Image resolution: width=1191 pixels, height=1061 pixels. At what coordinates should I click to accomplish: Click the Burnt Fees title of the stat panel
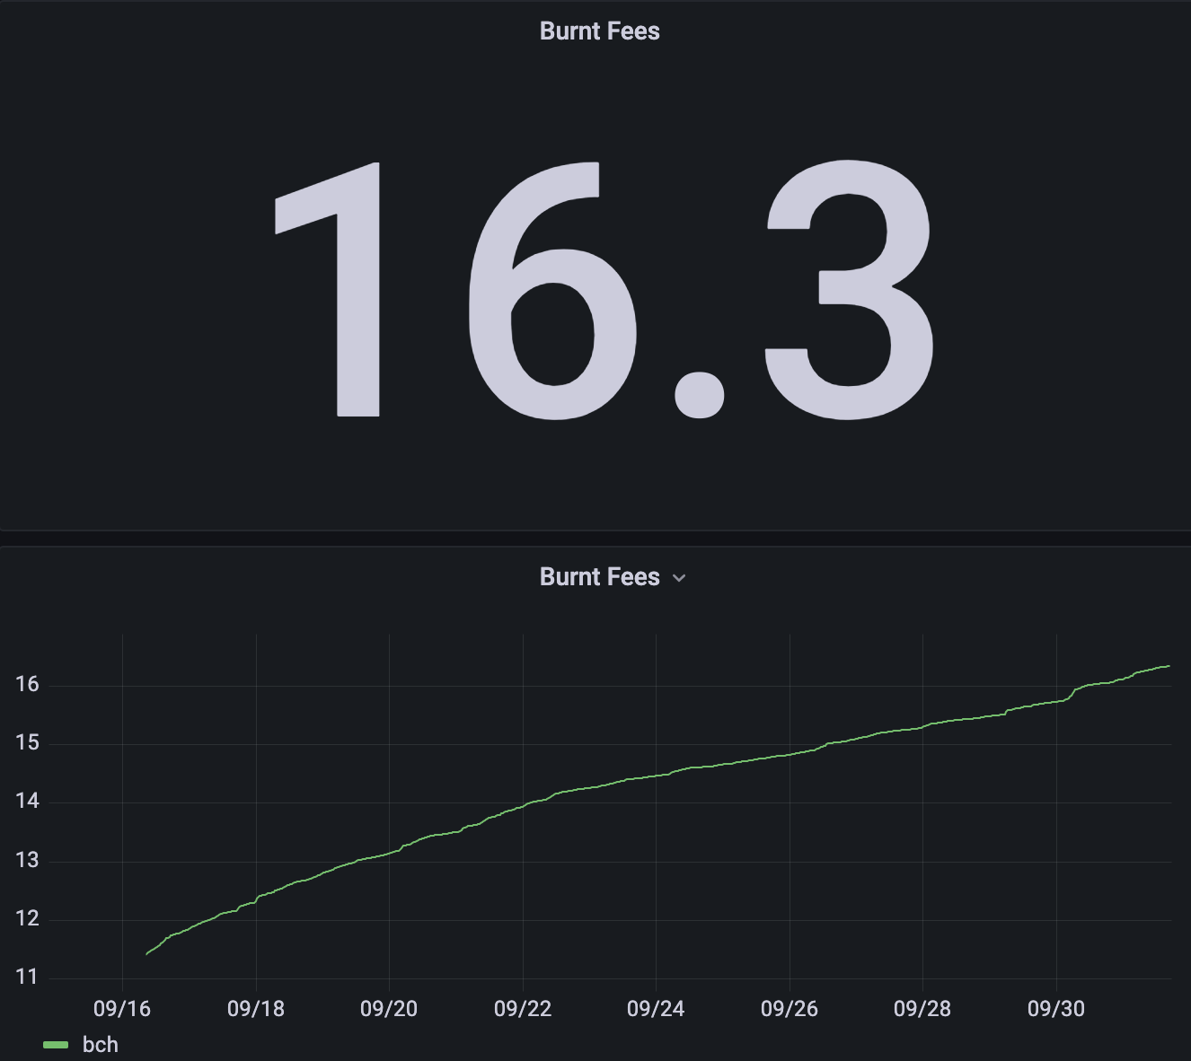(x=599, y=31)
